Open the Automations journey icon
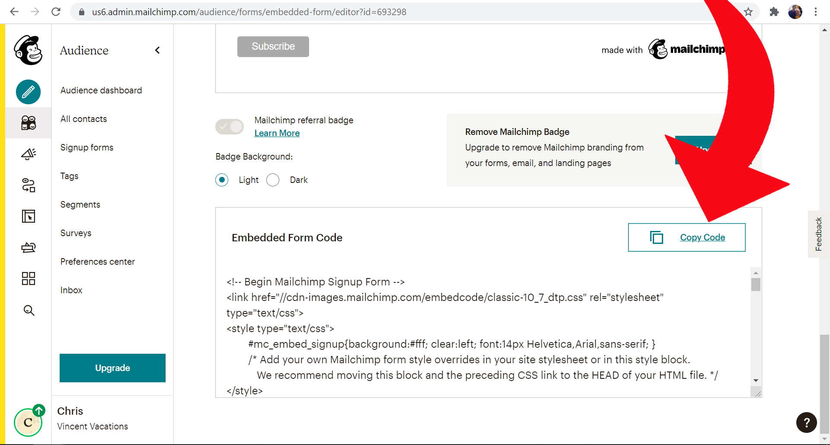 pos(29,185)
